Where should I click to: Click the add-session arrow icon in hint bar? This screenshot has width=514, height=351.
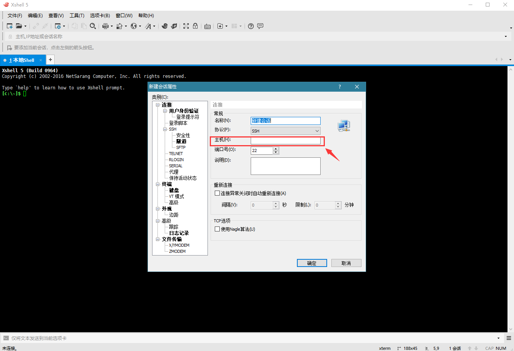(x=10, y=48)
